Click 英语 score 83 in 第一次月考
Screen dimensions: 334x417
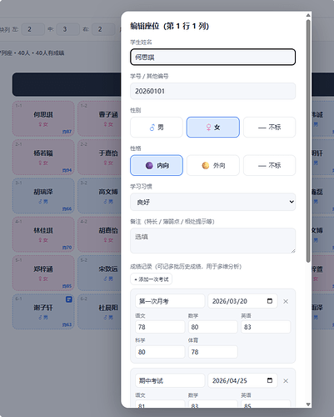pos(266,327)
